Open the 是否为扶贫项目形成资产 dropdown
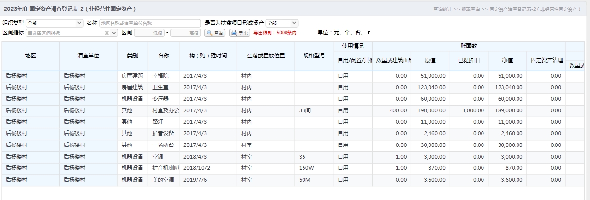The height and width of the screenshot is (200, 590). coord(282,23)
